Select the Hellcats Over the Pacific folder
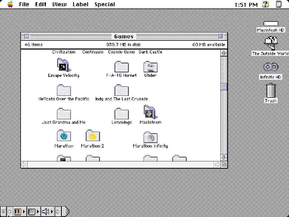Viewport: 289px width, 217px height. (x=64, y=90)
